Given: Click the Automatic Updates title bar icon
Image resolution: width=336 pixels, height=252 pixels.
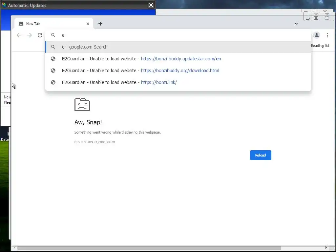Looking at the screenshot, I should 4,5.
